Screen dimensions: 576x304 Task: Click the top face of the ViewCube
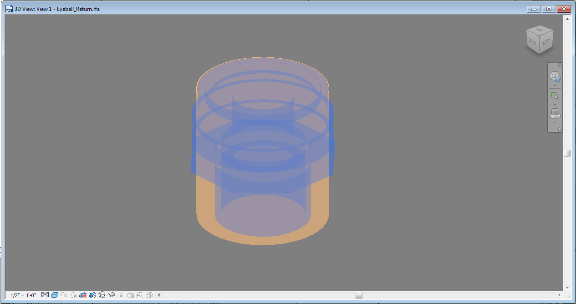(540, 30)
